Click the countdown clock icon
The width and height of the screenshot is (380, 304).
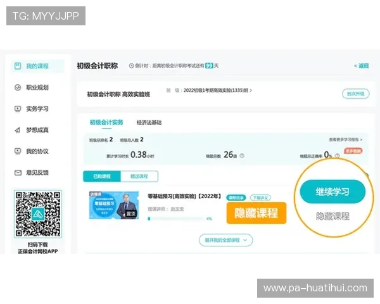pyautogui.click(x=131, y=65)
